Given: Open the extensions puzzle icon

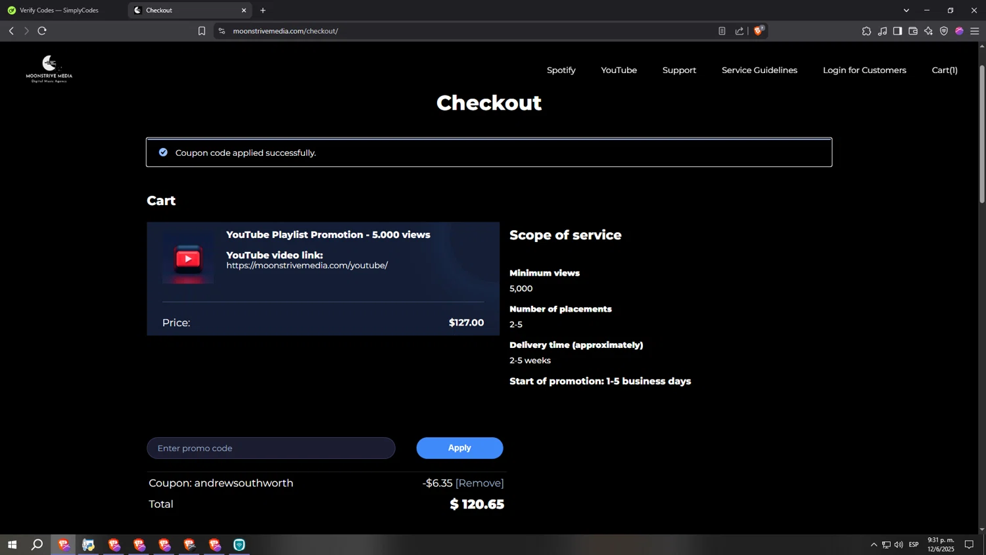Looking at the screenshot, I should 866,31.
